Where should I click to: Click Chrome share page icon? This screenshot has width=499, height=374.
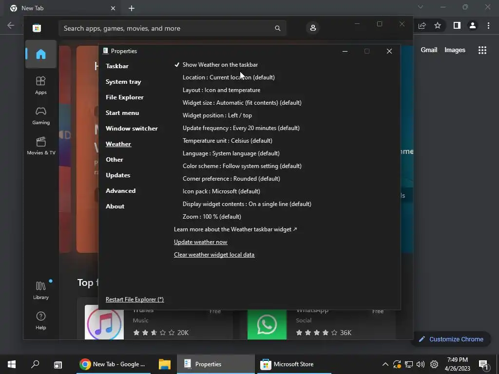[422, 25]
